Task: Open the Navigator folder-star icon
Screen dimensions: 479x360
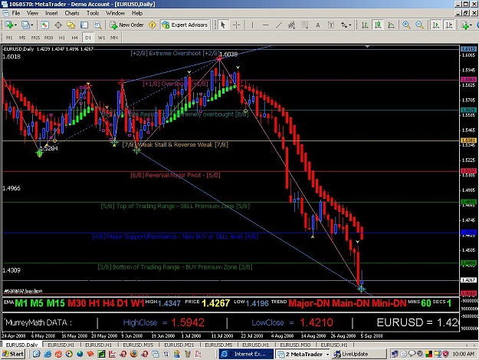Action: click(x=71, y=25)
